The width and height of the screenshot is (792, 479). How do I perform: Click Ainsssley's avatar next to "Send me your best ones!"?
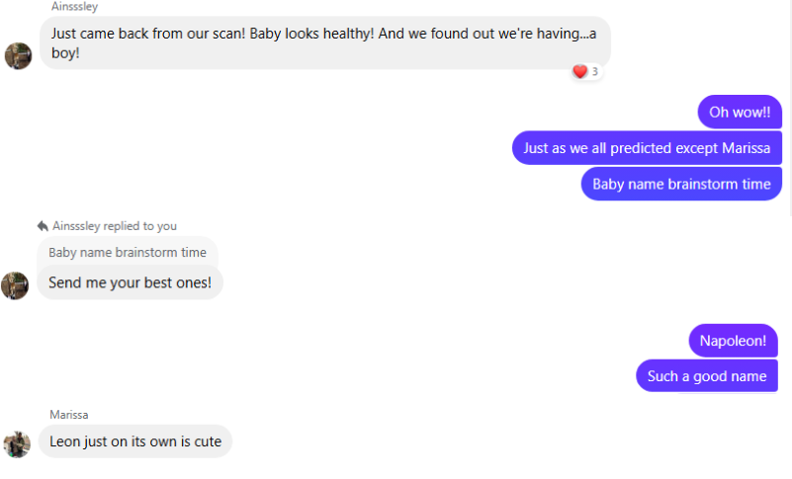(x=15, y=285)
